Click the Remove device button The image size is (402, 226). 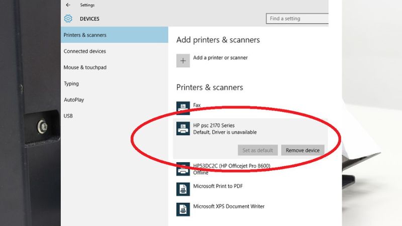tap(303, 150)
